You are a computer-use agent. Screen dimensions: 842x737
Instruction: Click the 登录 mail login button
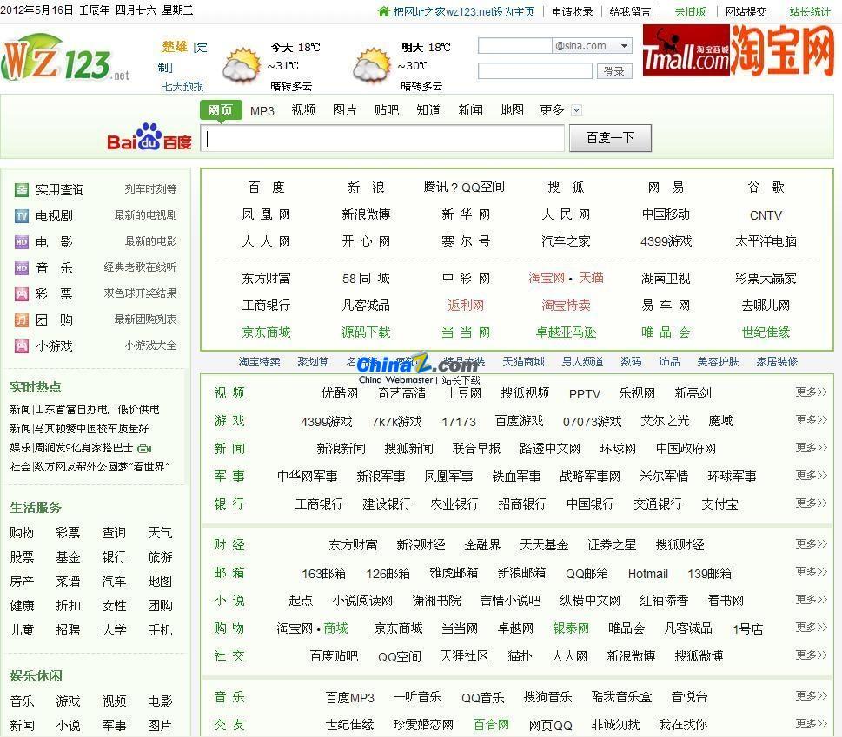coord(613,71)
